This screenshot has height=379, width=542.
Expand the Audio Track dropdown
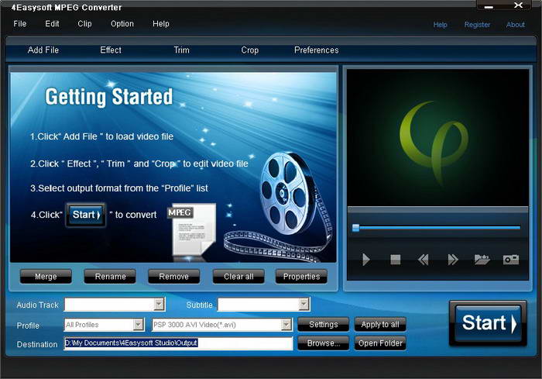point(159,305)
